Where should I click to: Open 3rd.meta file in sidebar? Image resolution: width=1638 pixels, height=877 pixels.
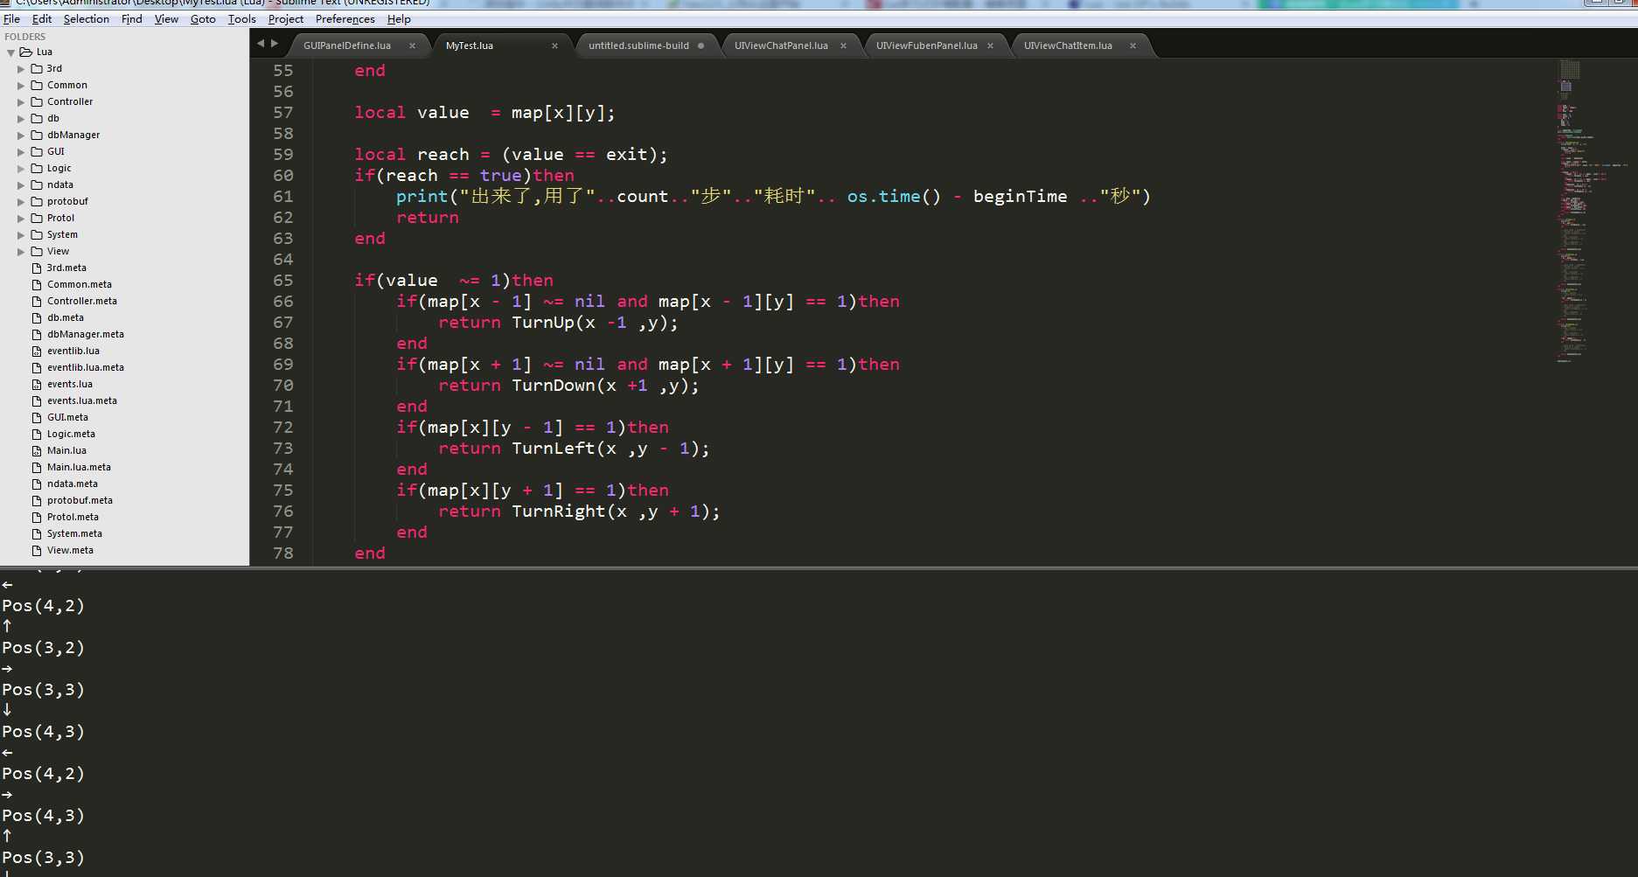tap(66, 268)
